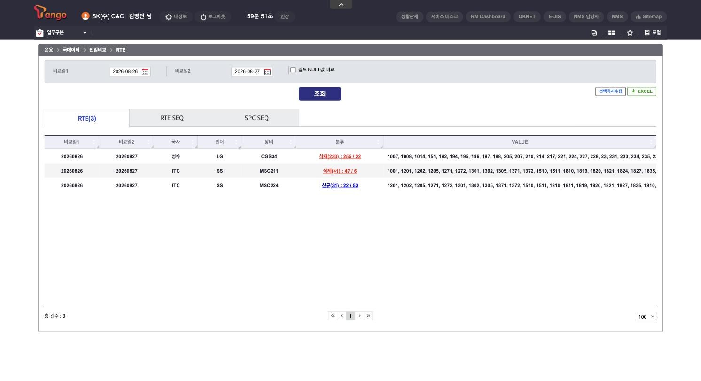Click 선택즉시수집 button
This screenshot has height=381, width=701.
(x=610, y=91)
